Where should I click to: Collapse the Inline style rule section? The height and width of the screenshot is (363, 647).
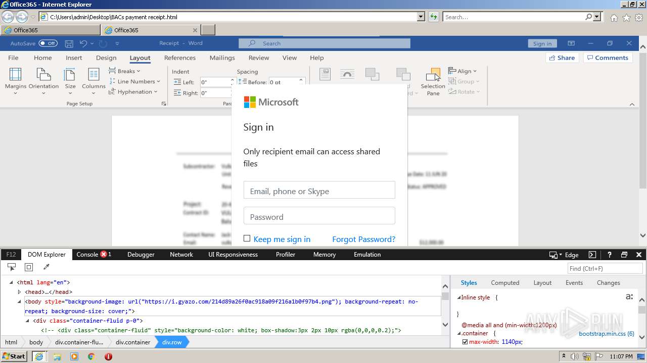point(459,297)
